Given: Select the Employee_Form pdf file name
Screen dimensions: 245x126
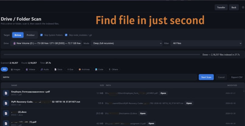Looking at the screenshot, I should [30, 92].
